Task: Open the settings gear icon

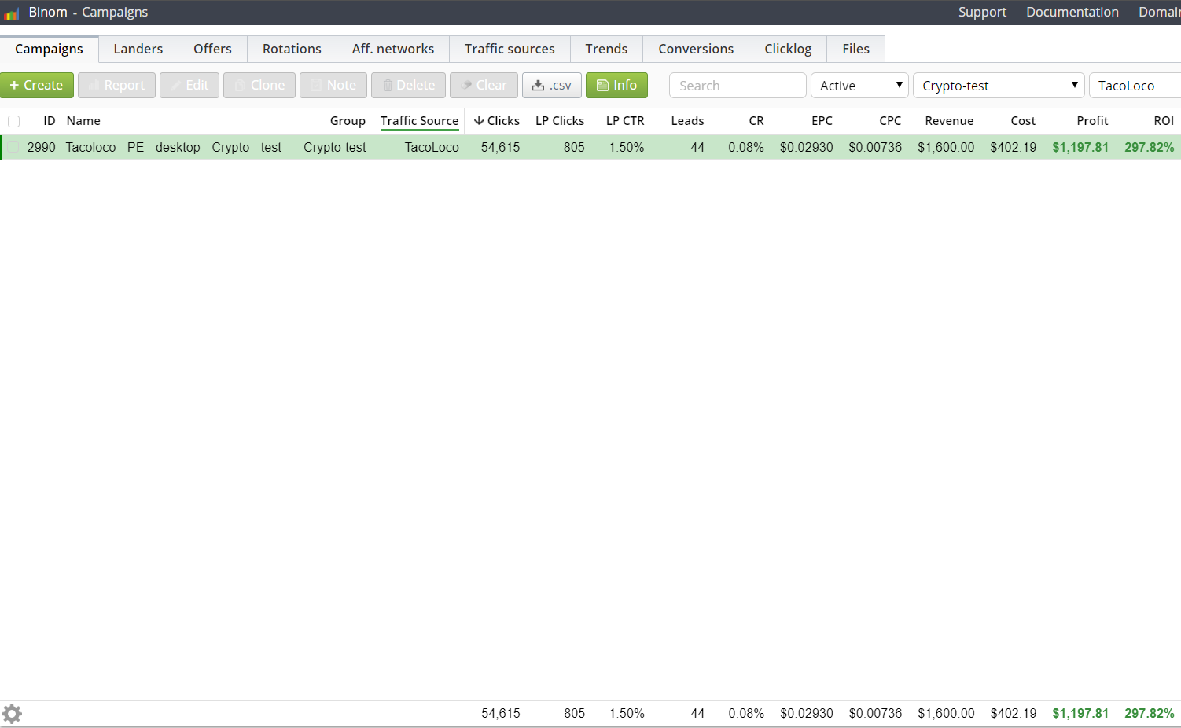Action: [12, 714]
